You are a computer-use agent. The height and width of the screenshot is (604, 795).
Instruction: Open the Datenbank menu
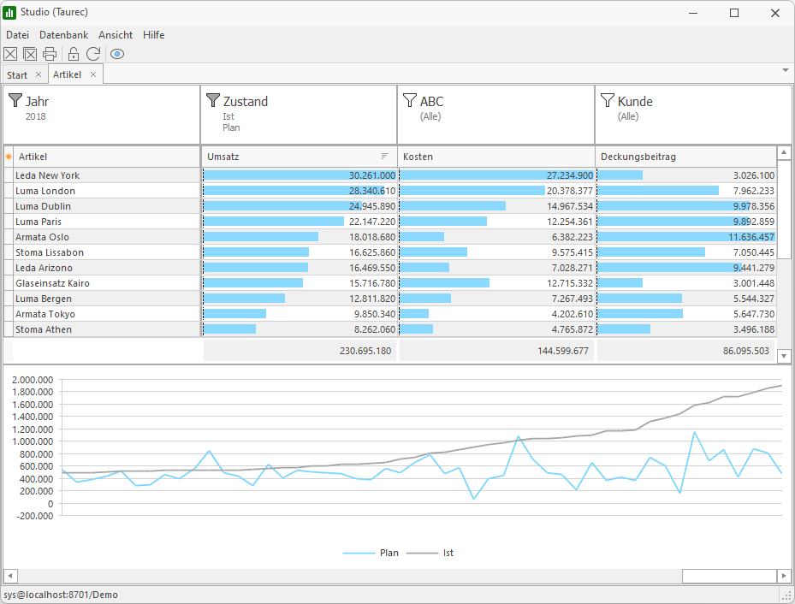coord(63,35)
